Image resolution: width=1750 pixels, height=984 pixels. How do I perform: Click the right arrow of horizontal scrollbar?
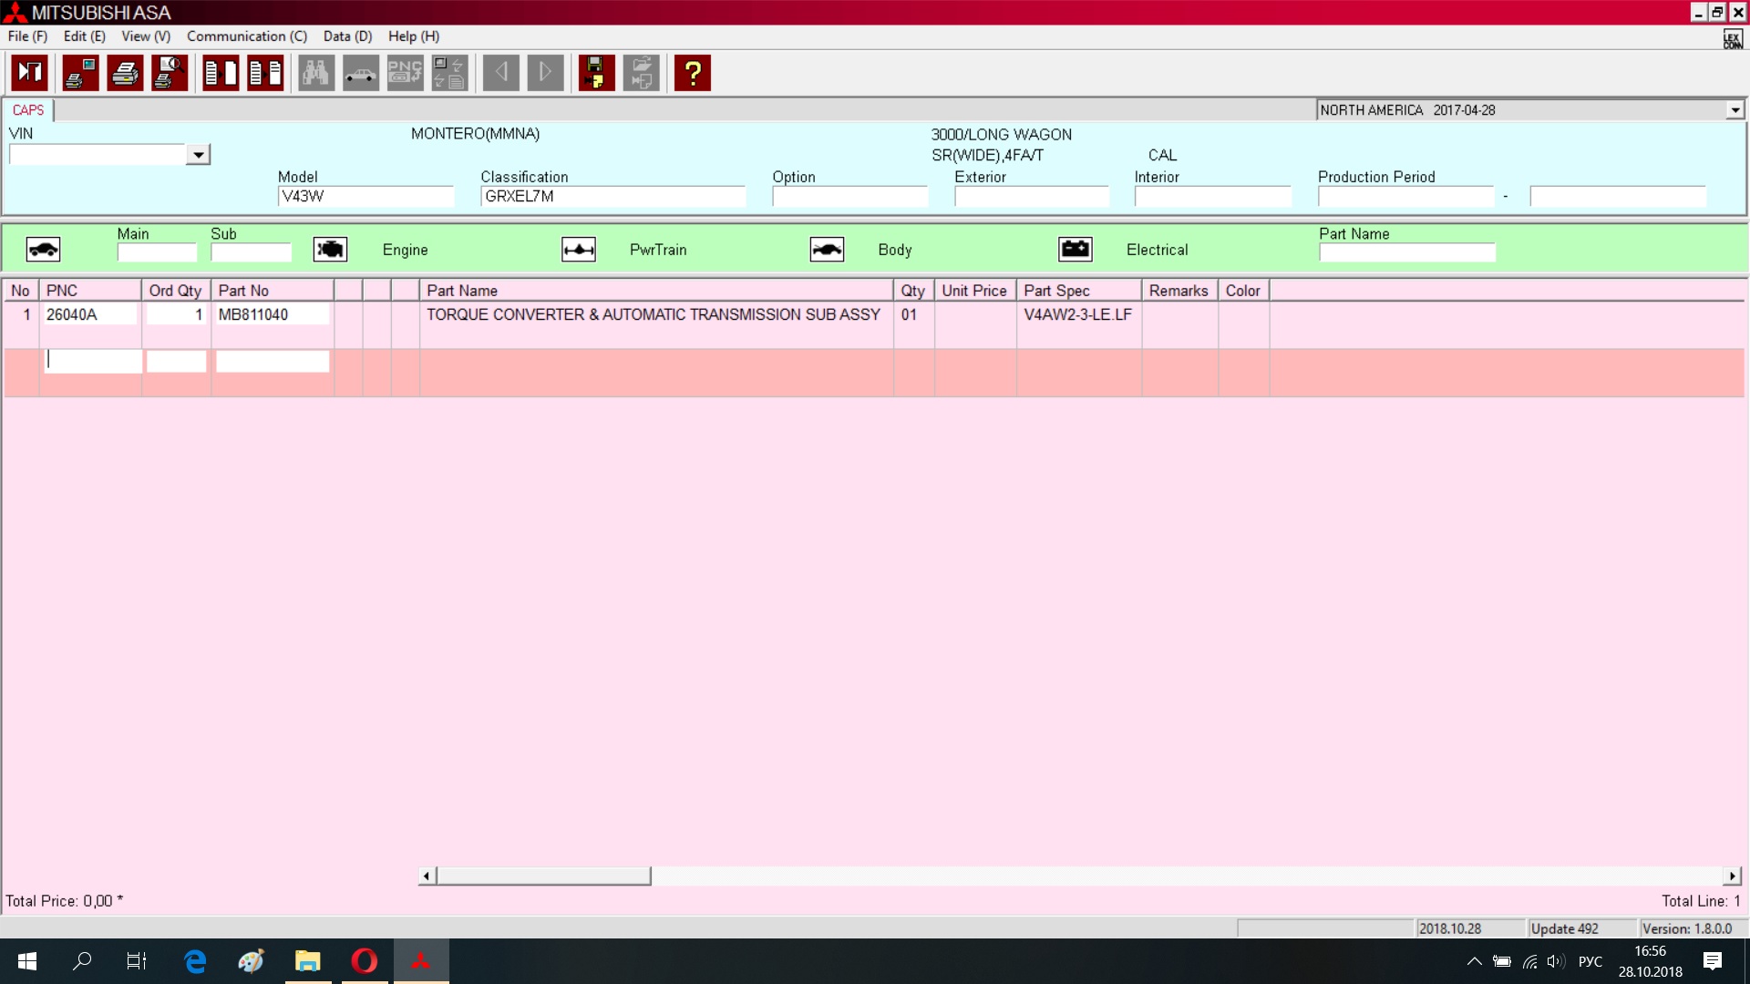1732,876
